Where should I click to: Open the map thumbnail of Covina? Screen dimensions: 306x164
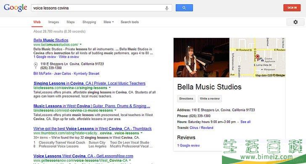tap(258, 57)
